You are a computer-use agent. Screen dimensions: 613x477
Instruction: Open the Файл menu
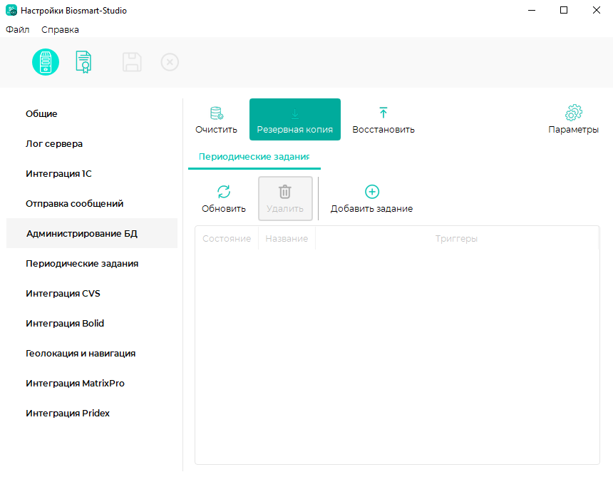[18, 30]
